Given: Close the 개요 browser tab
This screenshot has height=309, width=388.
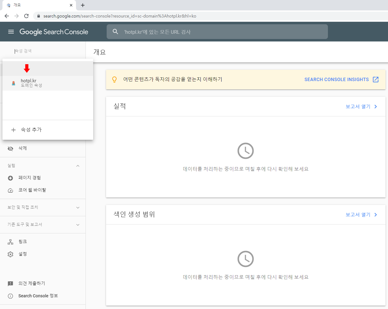Looking at the screenshot, I should [x=71, y=5].
